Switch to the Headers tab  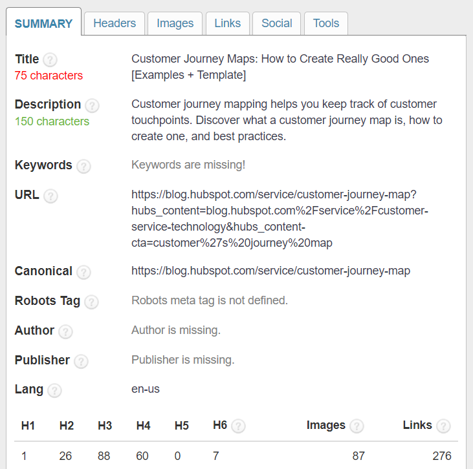point(115,23)
